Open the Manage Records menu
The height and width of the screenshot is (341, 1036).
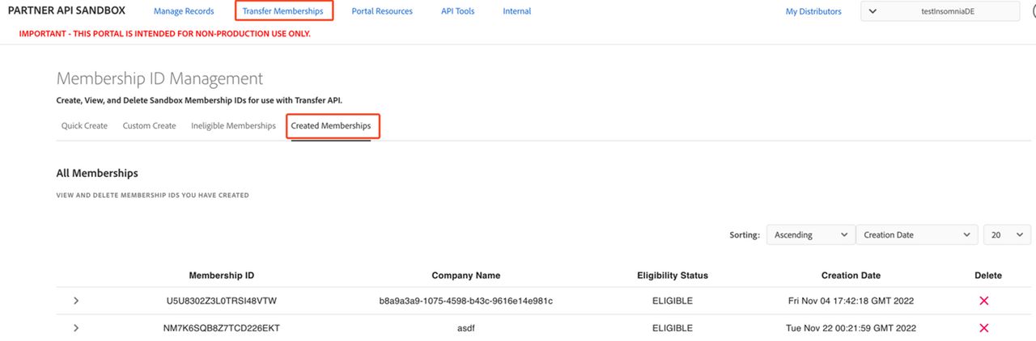point(184,11)
